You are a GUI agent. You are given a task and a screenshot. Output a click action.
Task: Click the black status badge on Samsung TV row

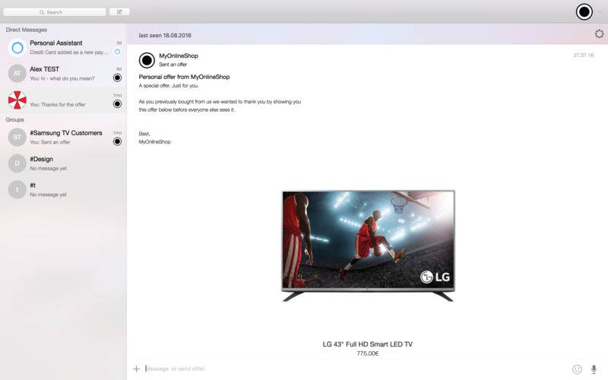117,141
